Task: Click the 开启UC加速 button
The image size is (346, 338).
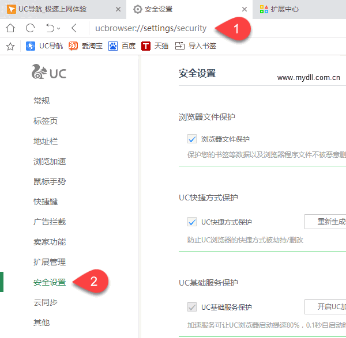Action: coord(325,307)
